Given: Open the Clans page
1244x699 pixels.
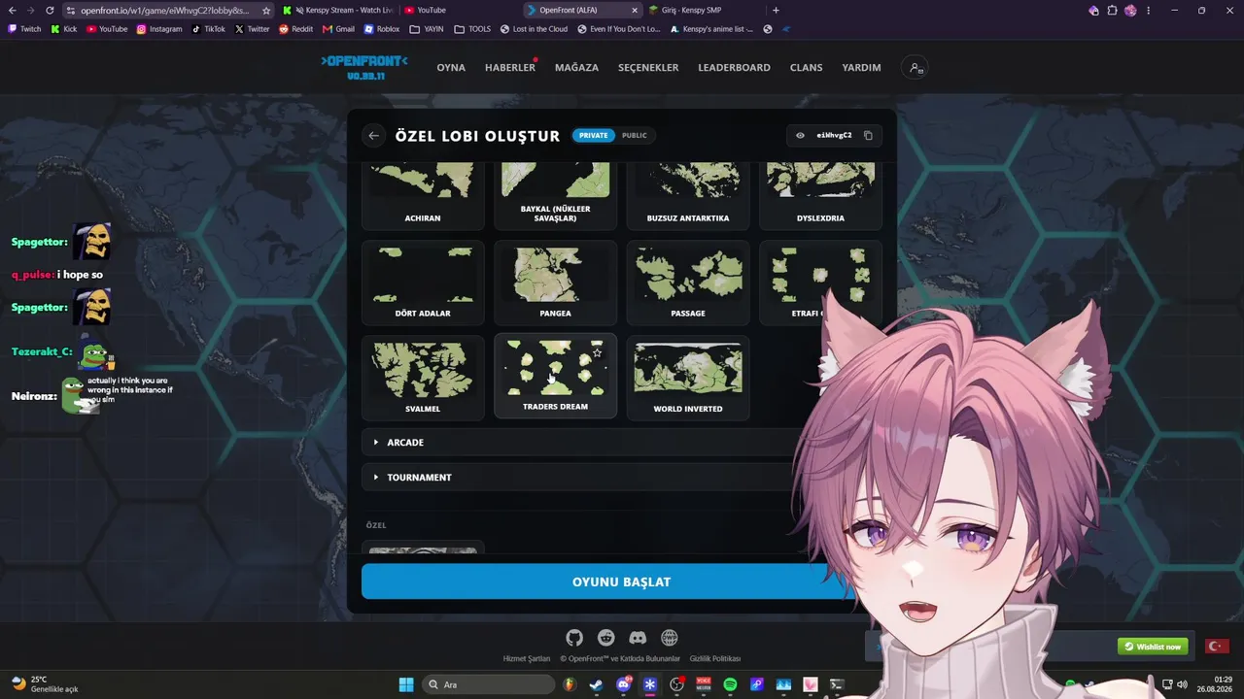Looking at the screenshot, I should 806,68.
